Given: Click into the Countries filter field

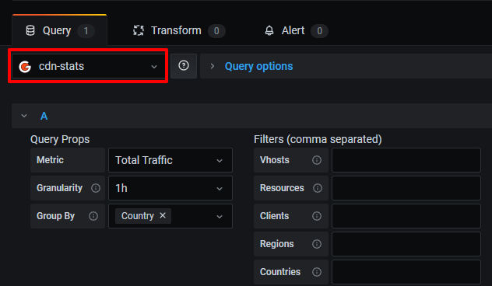Looking at the screenshot, I should click(406, 271).
